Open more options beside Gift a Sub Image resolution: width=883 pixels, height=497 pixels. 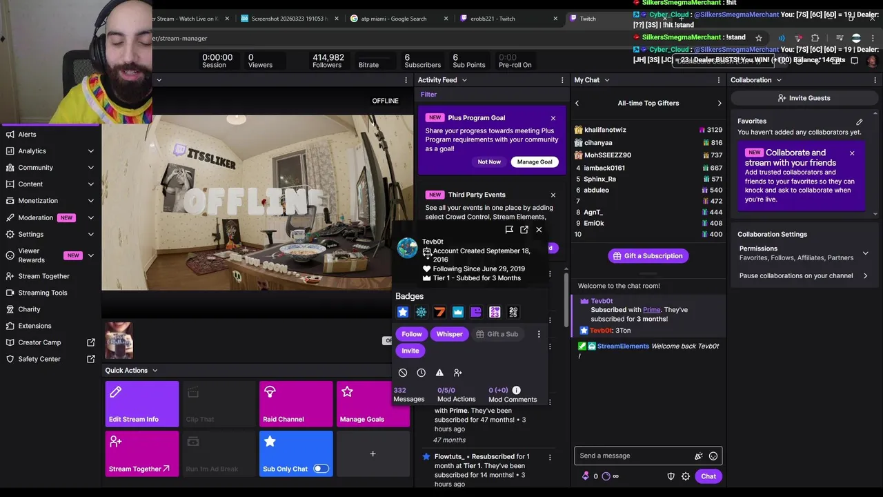539,334
